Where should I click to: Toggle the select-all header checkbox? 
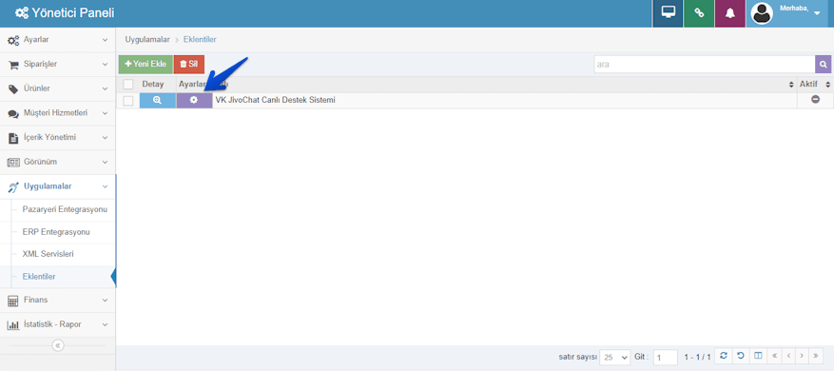[x=128, y=84]
